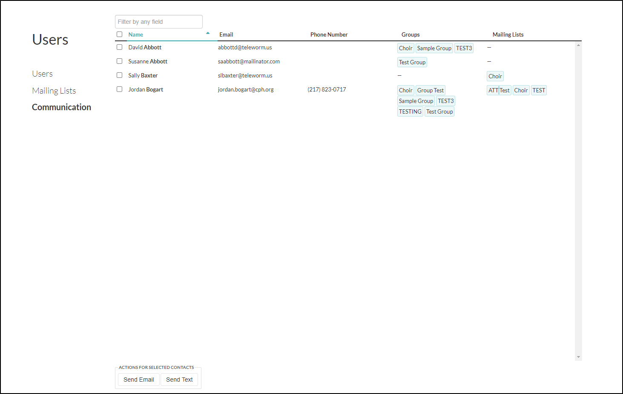Click the Name column sort arrow
Viewport: 623px width, 394px height.
tap(208, 33)
